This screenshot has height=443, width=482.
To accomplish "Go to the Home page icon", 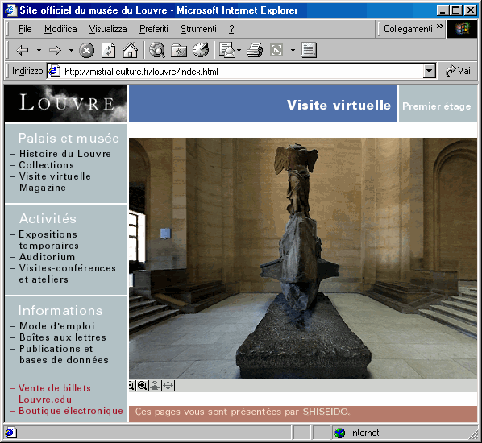I will (131, 50).
